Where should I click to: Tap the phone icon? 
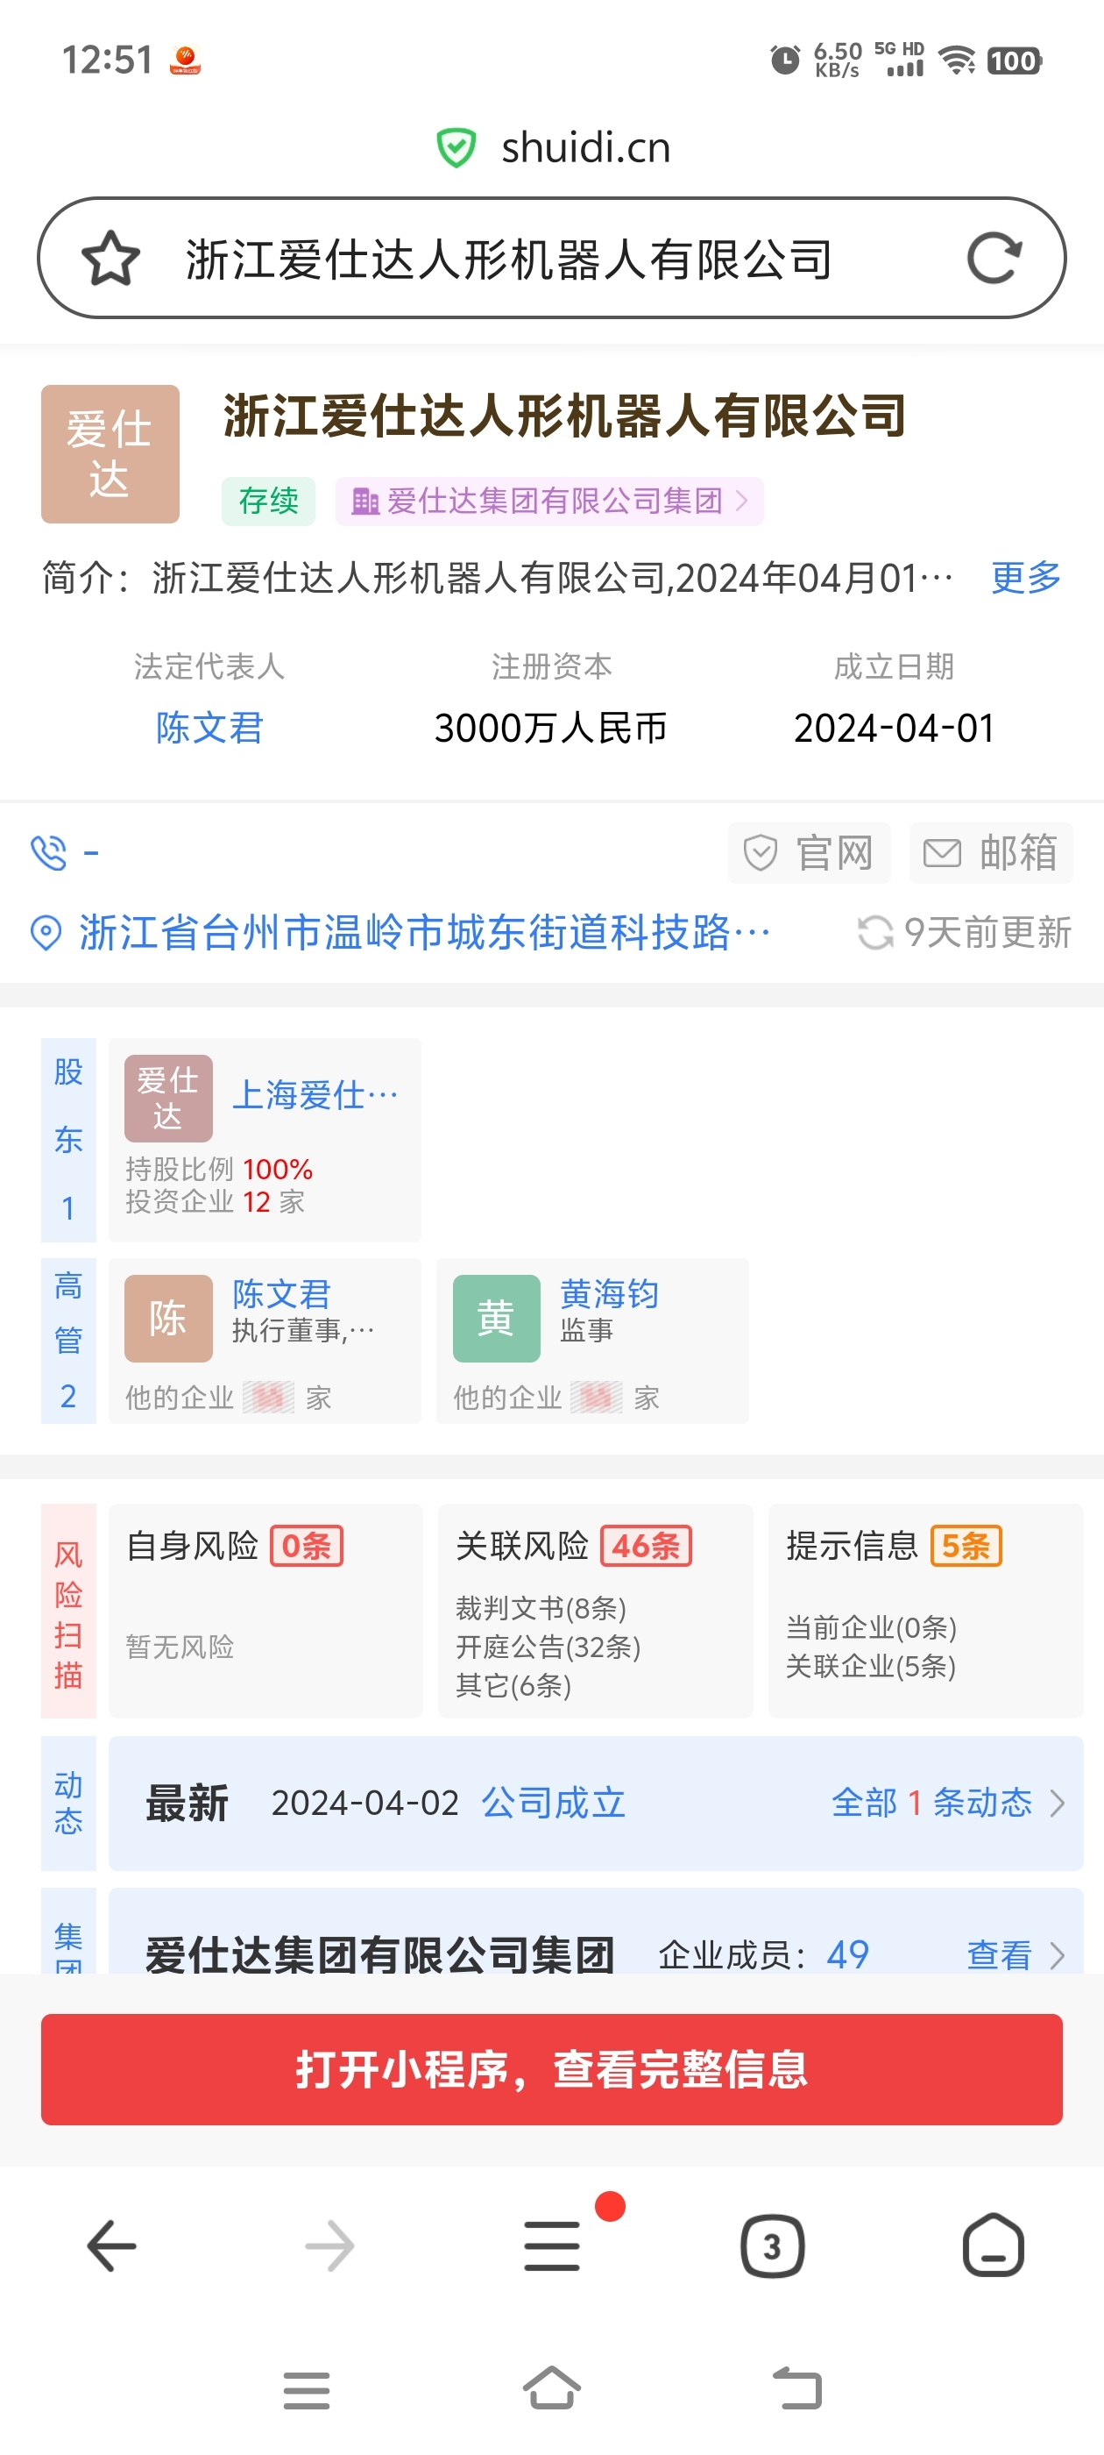coord(48,852)
